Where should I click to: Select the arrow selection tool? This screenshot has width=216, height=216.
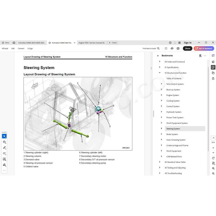4,136
